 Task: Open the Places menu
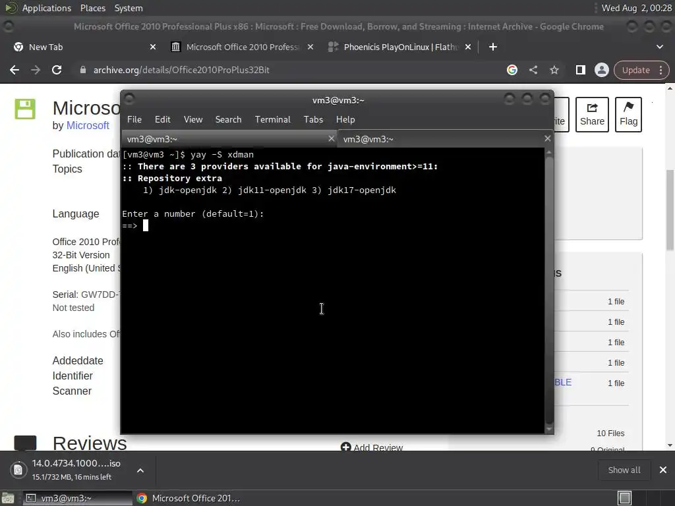(92, 8)
